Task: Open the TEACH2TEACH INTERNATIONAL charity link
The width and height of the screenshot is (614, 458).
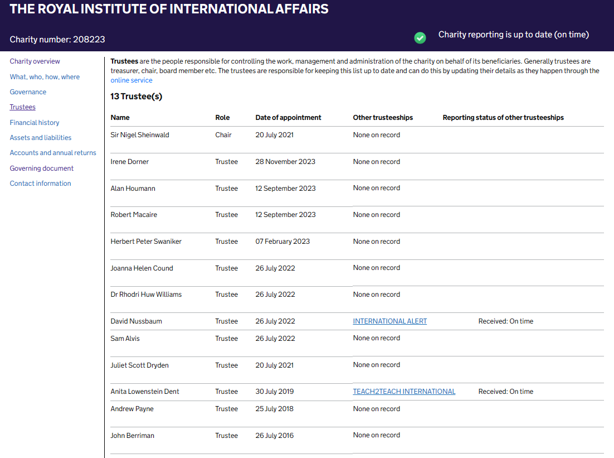Action: [x=404, y=392]
